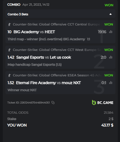Click the CS:GO icon on CCT West Europe bet
120x142 pixels.
pyautogui.click(x=10, y=50)
